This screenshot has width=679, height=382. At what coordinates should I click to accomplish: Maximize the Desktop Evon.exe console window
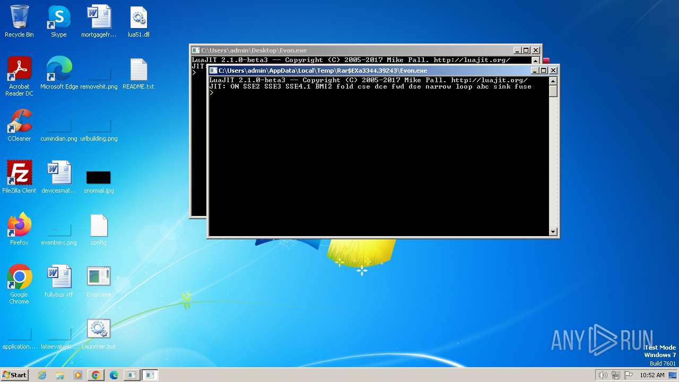[x=526, y=50]
